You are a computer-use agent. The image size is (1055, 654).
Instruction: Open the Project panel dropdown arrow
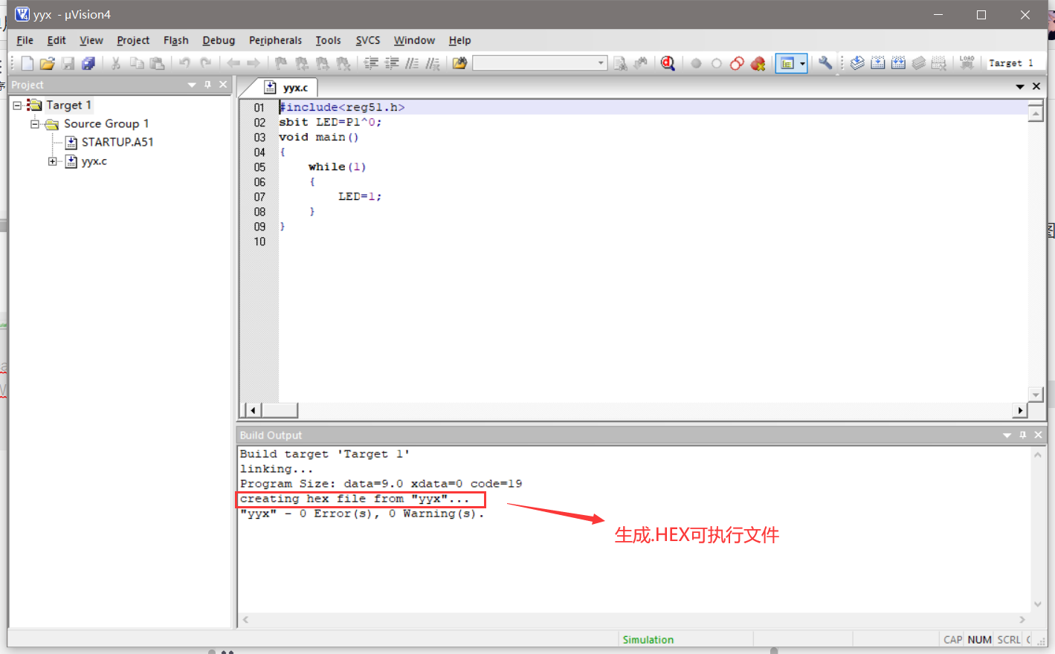192,85
